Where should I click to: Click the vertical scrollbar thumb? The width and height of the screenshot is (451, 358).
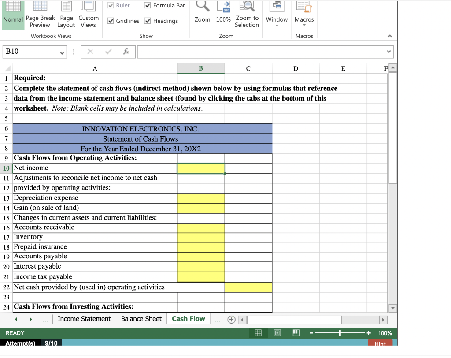(x=393, y=128)
